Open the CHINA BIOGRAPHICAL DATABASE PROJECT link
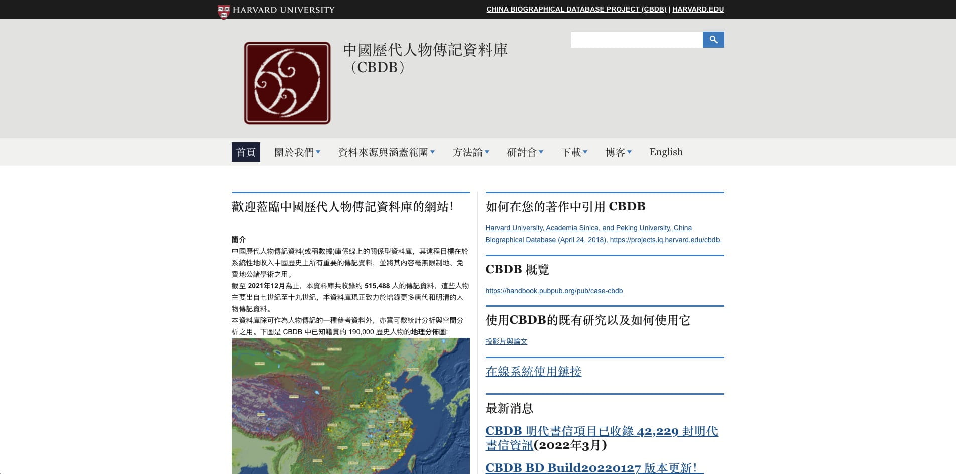The width and height of the screenshot is (956, 474). (575, 9)
